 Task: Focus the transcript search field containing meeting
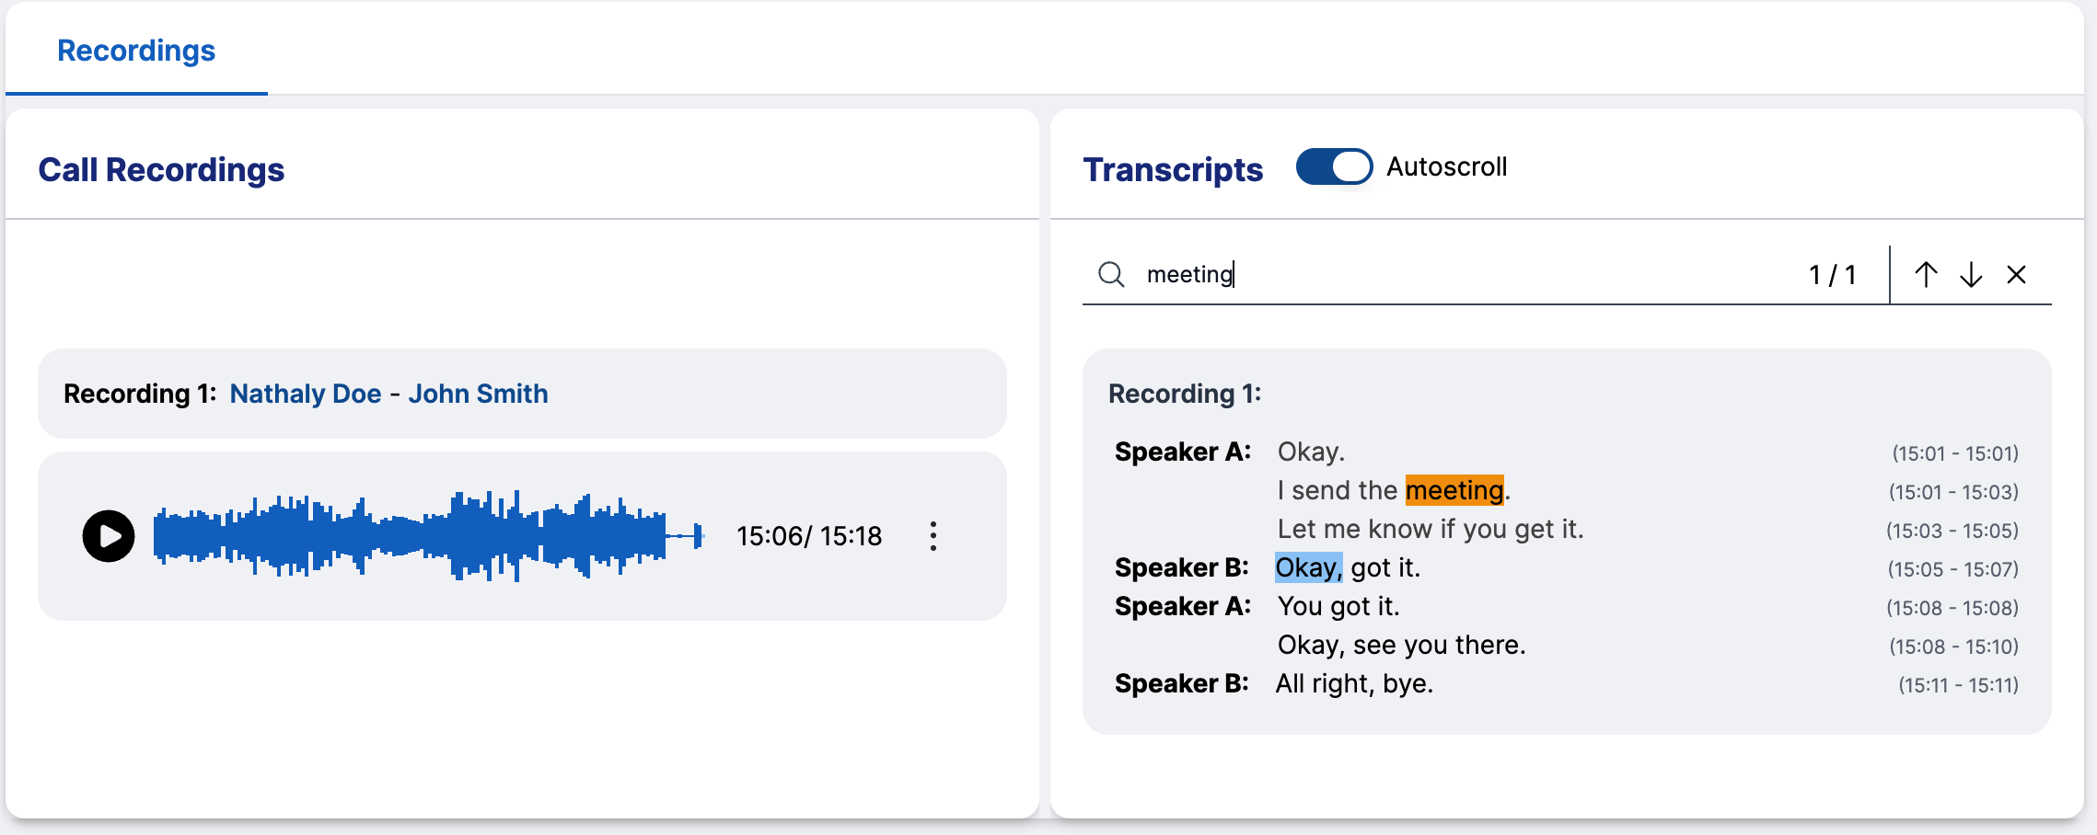pyautogui.click(x=1464, y=274)
